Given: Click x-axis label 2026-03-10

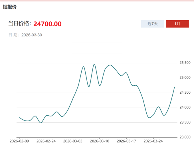Looking at the screenshot, I should [100, 141].
